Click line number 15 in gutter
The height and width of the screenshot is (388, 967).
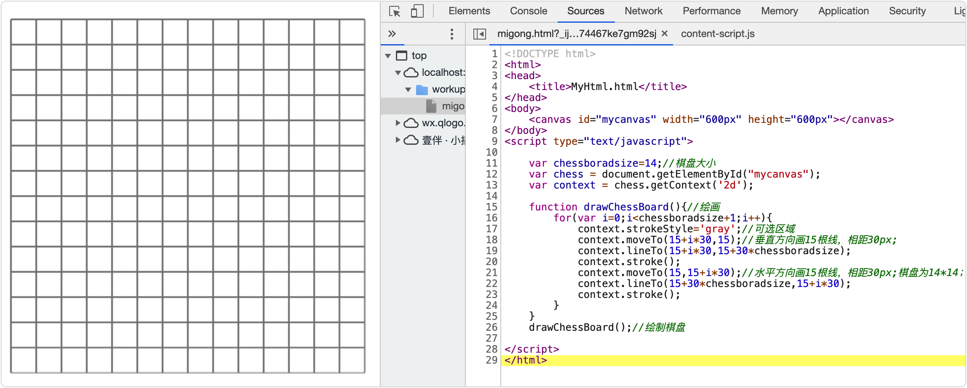point(492,207)
